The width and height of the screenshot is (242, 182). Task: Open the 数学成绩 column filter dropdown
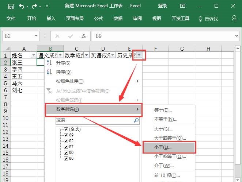86,55
